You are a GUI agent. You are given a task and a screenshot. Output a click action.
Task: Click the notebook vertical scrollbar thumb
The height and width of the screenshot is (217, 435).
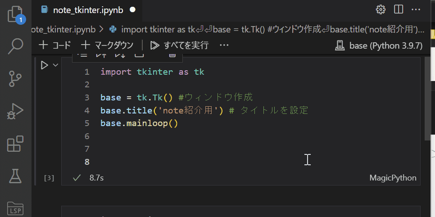tap(427, 99)
